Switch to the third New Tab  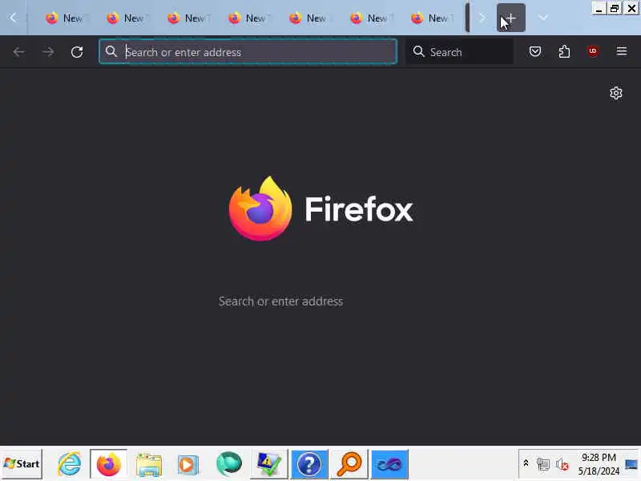click(187, 18)
